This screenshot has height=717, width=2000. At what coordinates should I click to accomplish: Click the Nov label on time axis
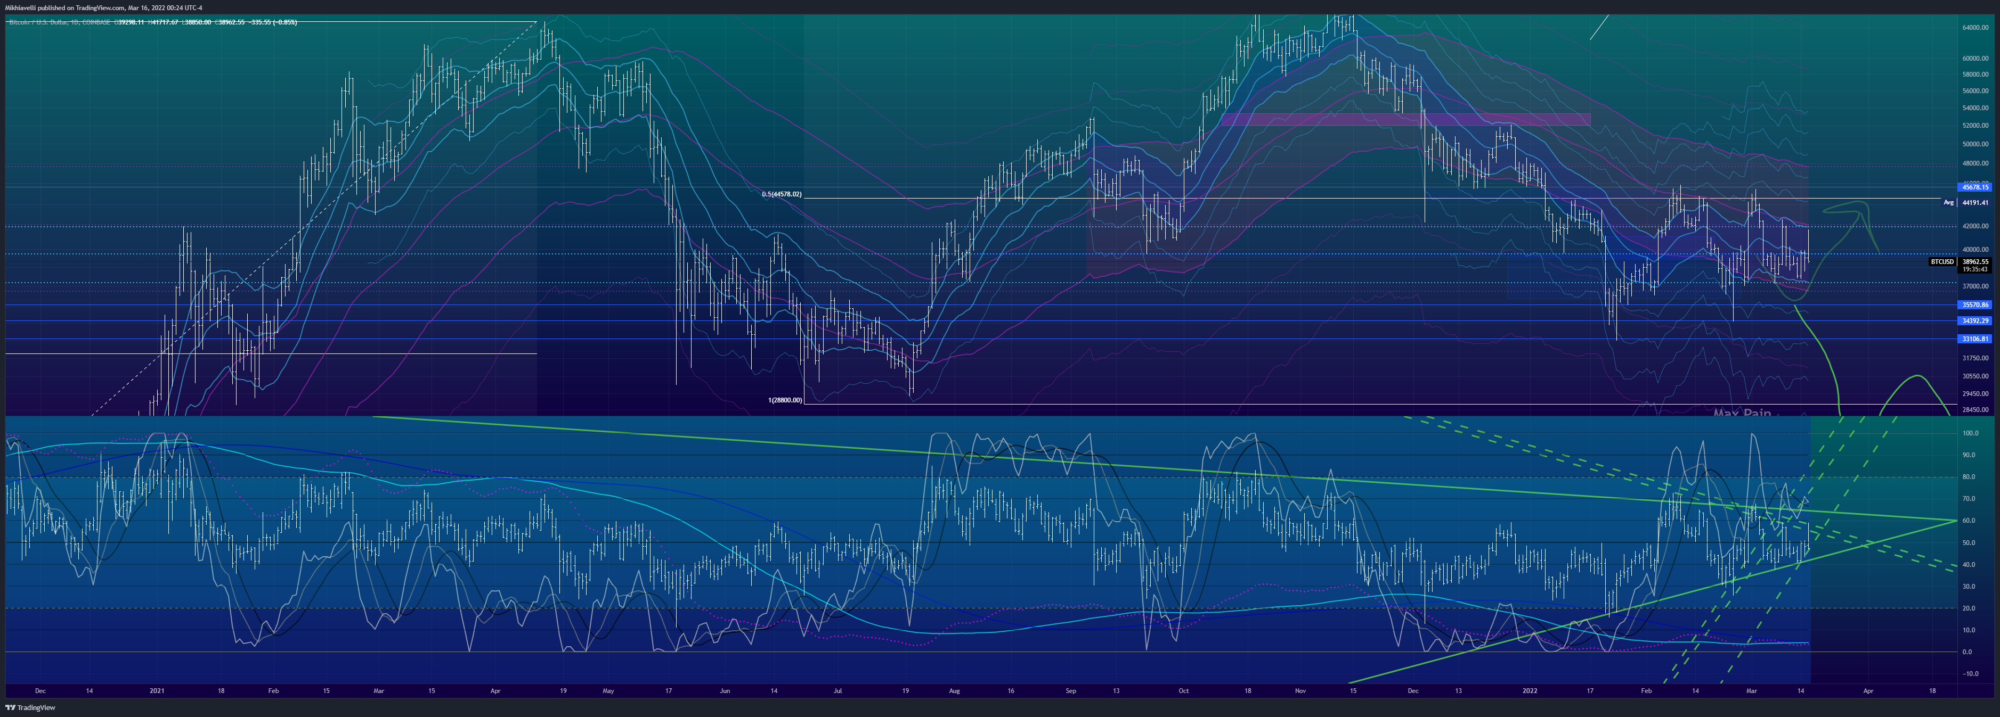pyautogui.click(x=1301, y=690)
